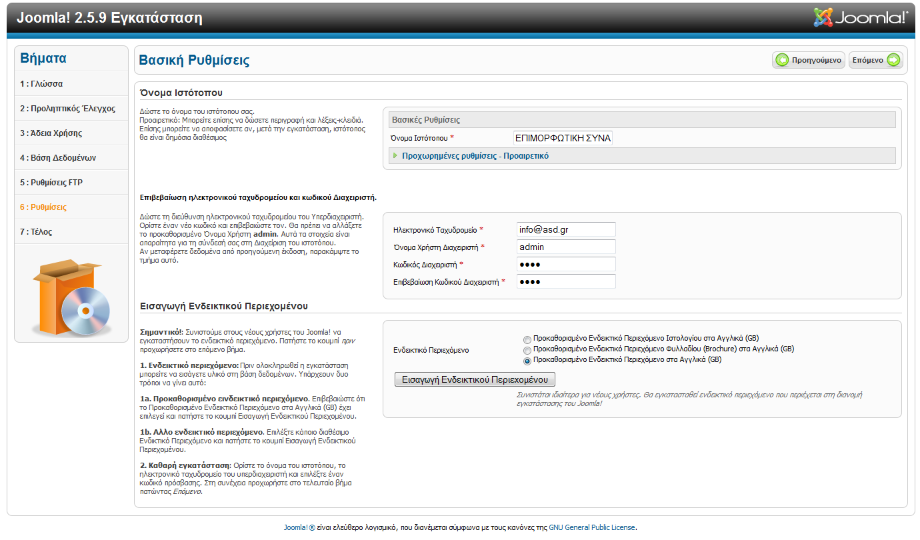Click the Βασική Ρυθμίσεις page title
Viewport: 920px width, 540px height.
click(x=194, y=60)
